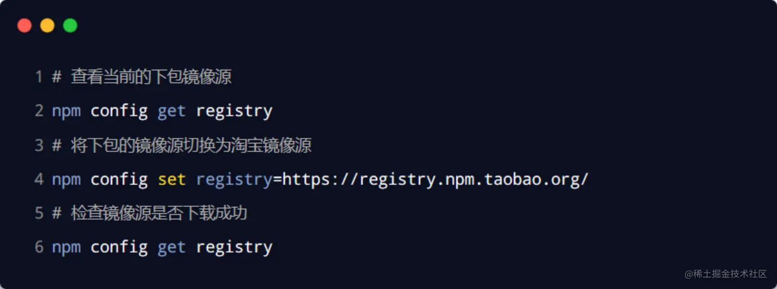Click 'registry' word on line 2
The width and height of the screenshot is (777, 289).
[234, 112]
